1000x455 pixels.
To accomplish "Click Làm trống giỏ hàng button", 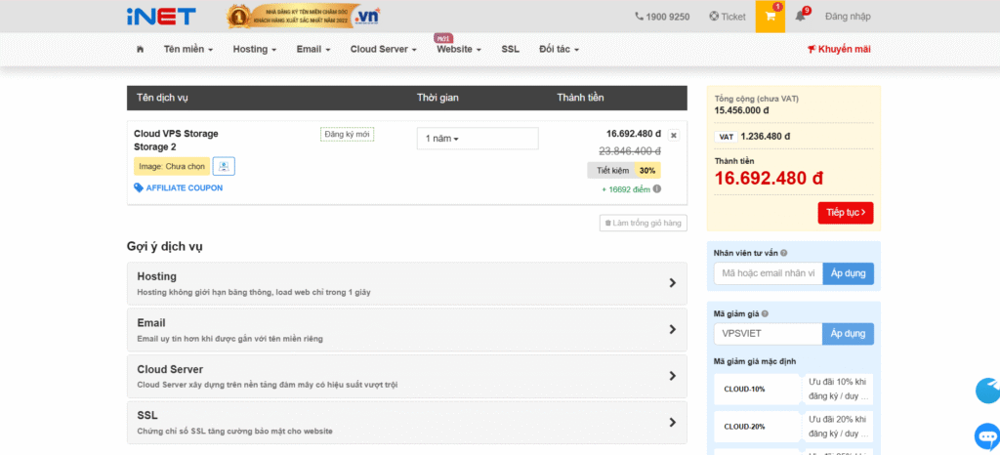I will pos(643,224).
